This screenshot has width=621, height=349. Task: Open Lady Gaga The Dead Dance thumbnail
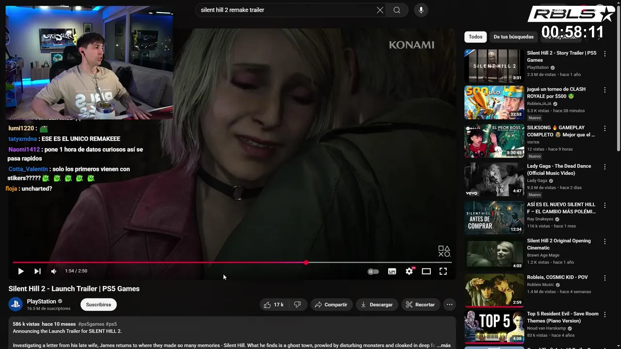coord(494,179)
